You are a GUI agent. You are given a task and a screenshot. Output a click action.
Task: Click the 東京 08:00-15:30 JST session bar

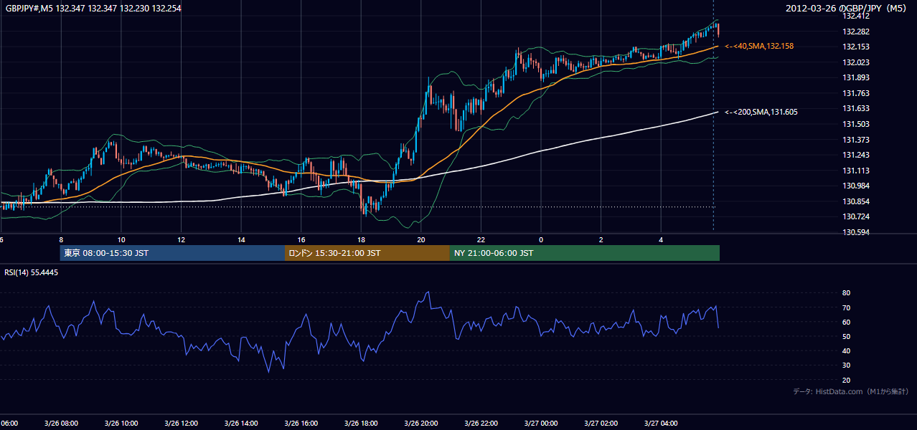coord(172,253)
